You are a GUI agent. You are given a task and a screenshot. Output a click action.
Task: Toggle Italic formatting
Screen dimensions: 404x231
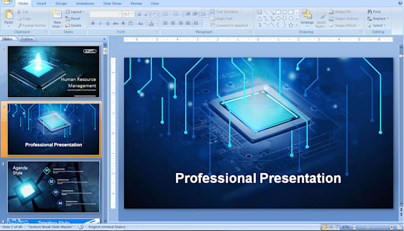pyautogui.click(x=100, y=23)
